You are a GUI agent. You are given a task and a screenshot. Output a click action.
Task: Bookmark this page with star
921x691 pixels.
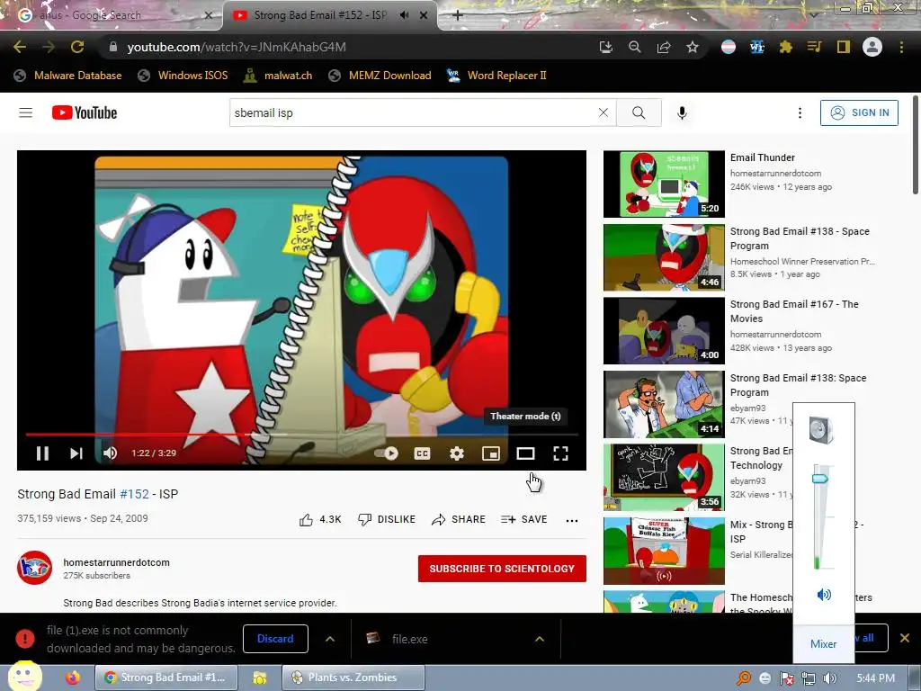click(x=693, y=47)
